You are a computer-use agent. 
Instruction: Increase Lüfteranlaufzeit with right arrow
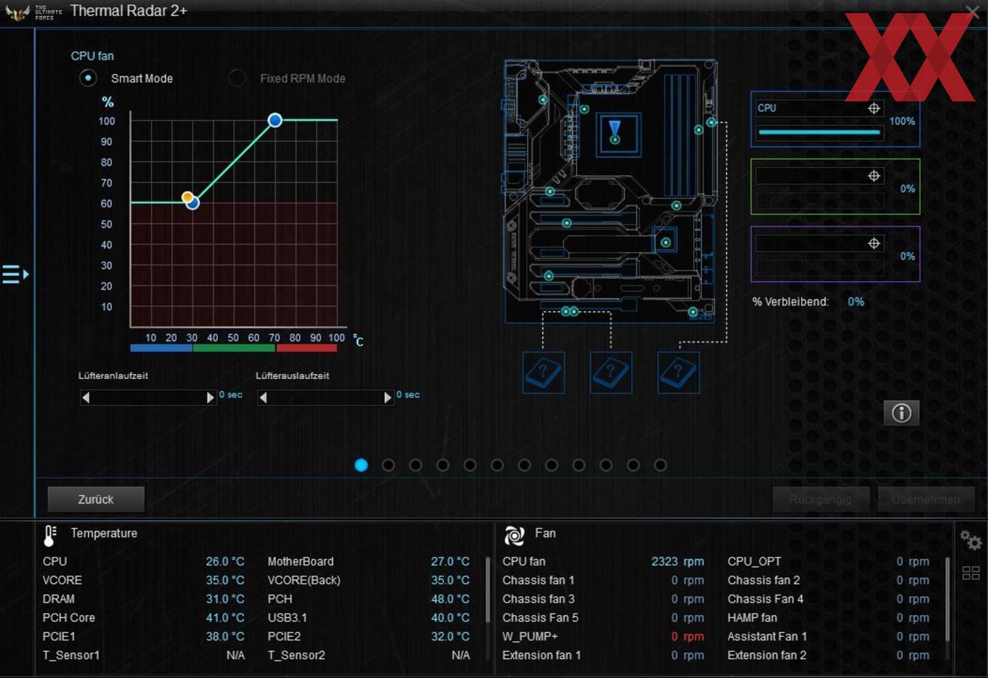coord(210,397)
